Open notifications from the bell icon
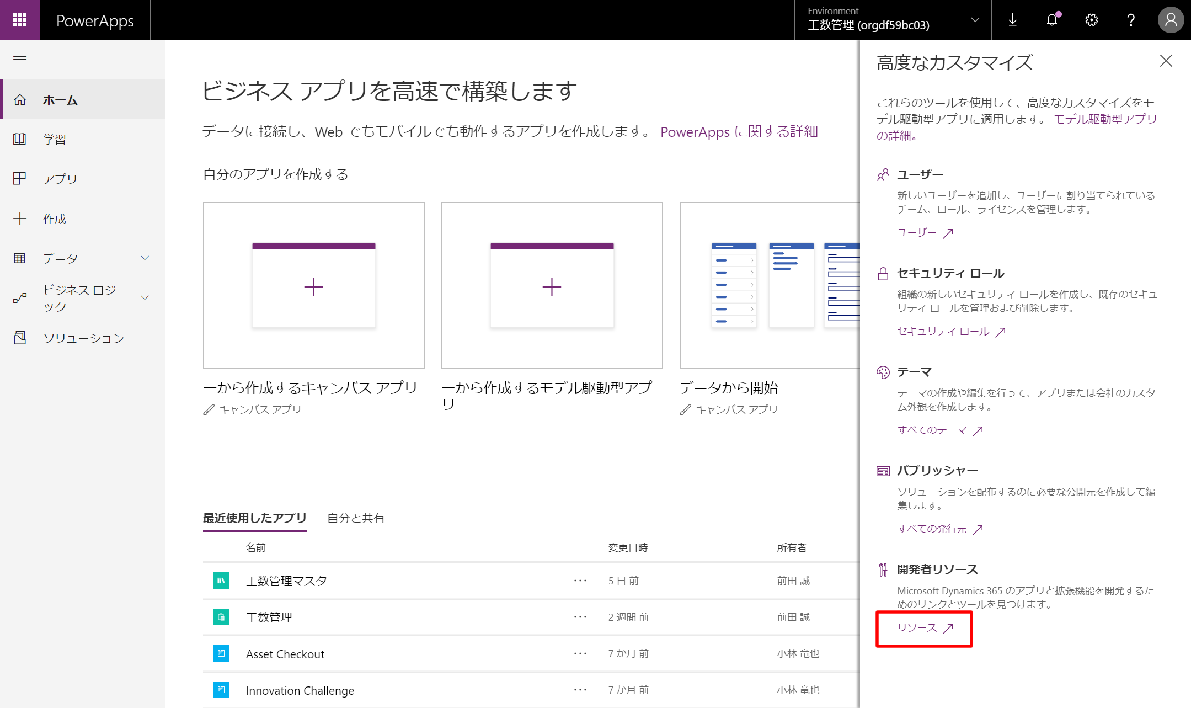 tap(1051, 20)
